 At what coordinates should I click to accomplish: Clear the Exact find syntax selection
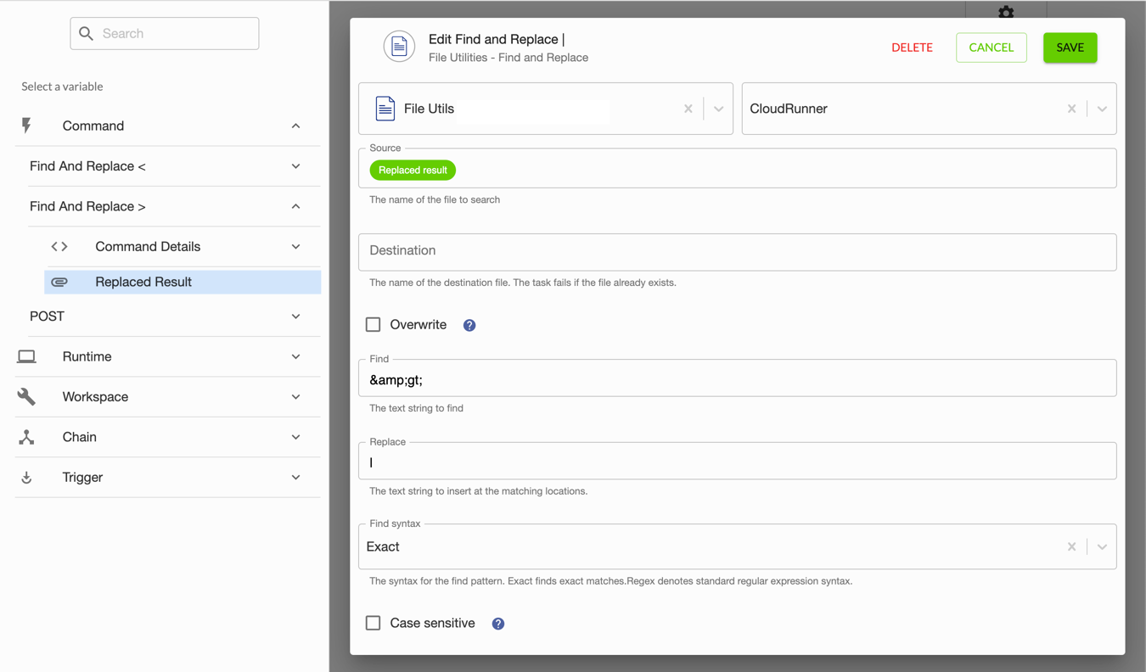(1072, 547)
